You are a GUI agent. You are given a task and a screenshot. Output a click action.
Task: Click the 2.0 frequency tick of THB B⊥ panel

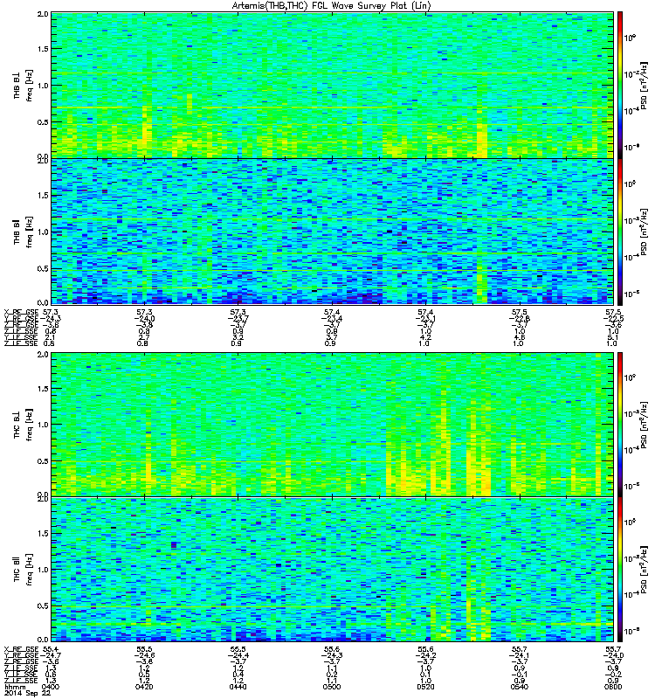[43, 14]
